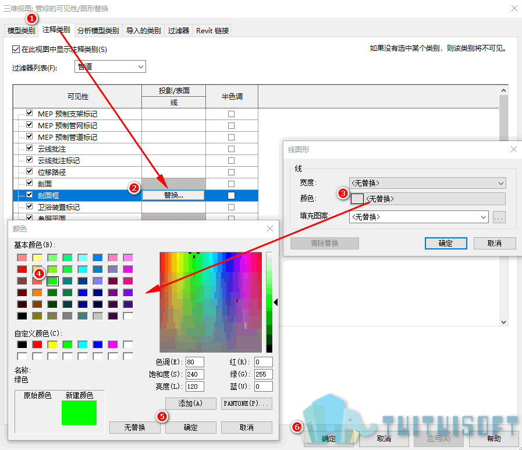The height and width of the screenshot is (450, 522).
Task: Click 帮助 button in main dialog
Action: click(494, 439)
